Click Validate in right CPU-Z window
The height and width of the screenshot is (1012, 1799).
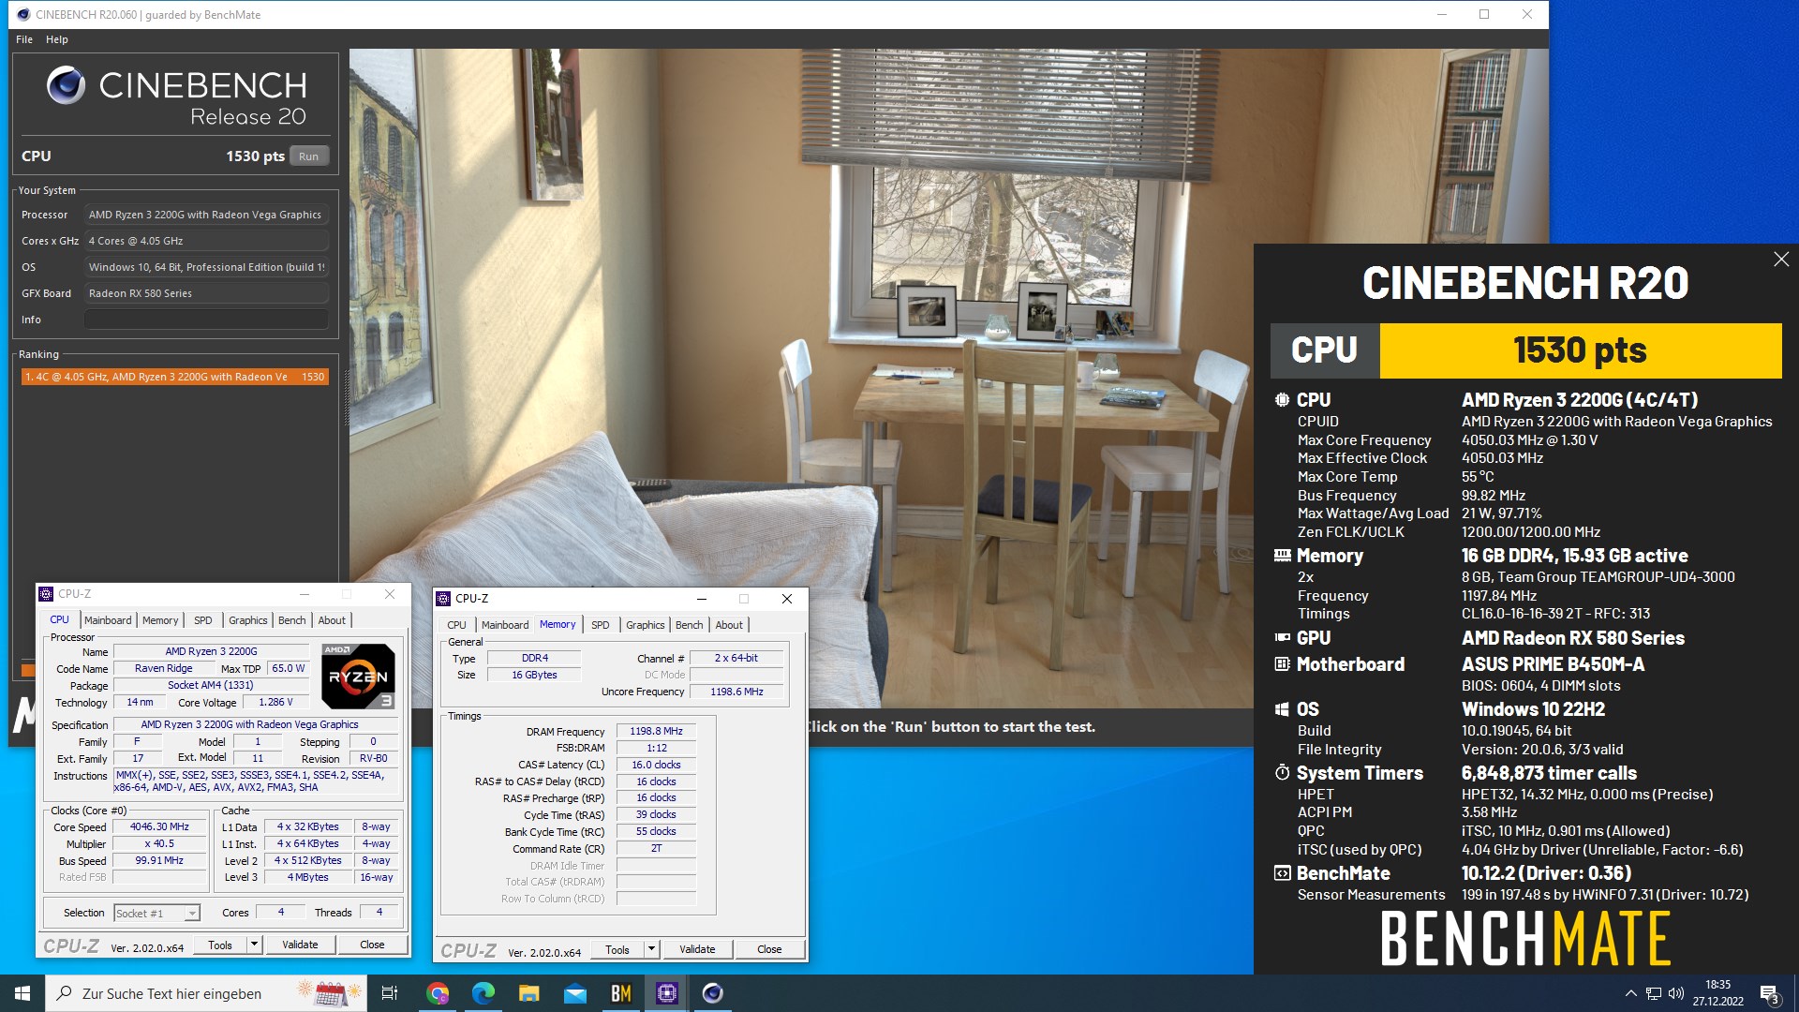[697, 949]
